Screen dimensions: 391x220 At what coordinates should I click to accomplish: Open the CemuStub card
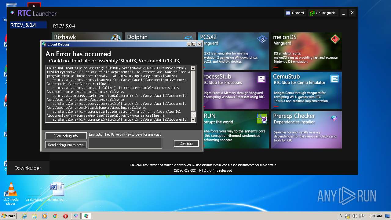click(306, 90)
